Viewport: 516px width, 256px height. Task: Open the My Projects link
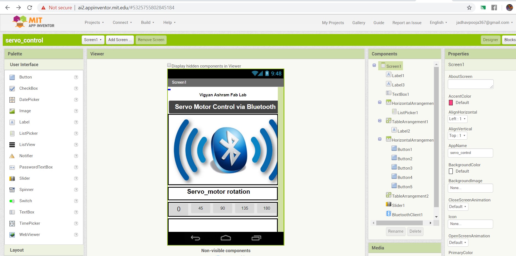click(333, 23)
